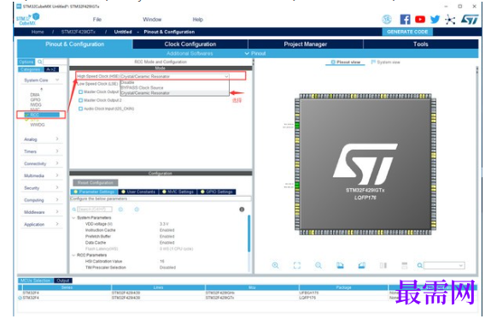Switch to Clock Configuration tab
Viewport: 491px width, 319px height.
click(190, 44)
